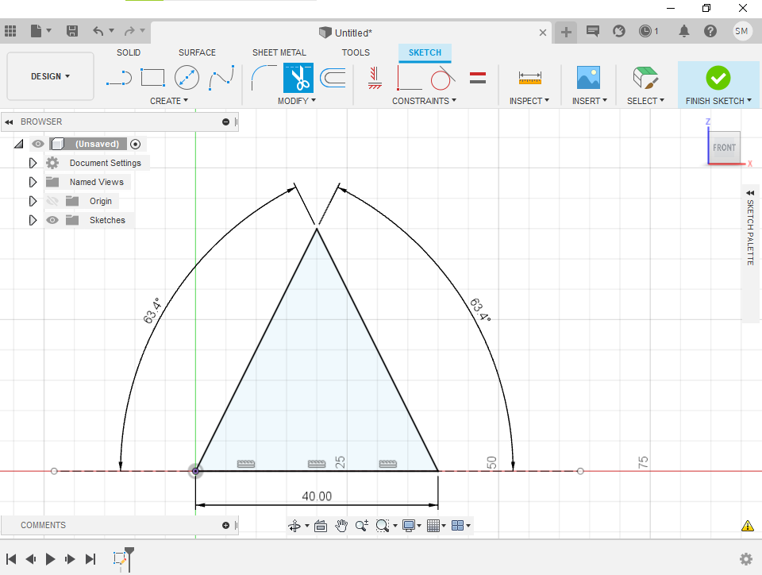Activate the Pan hand tool
The image size is (762, 575).
(341, 526)
